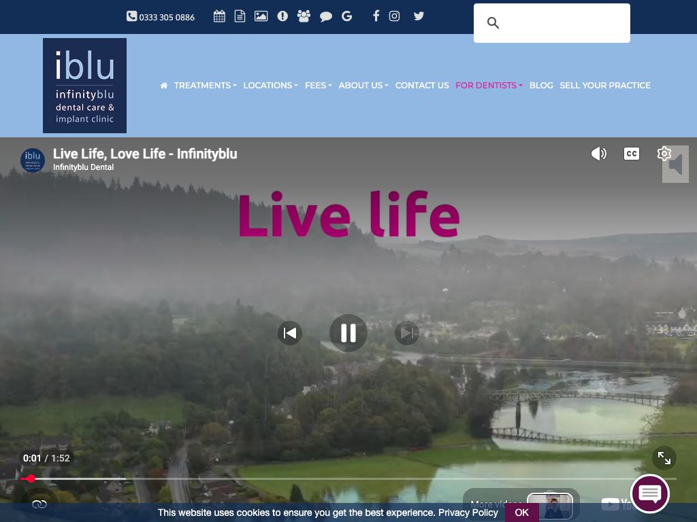The image size is (697, 522).
Task: Accept cookies with OK button
Action: 522,512
